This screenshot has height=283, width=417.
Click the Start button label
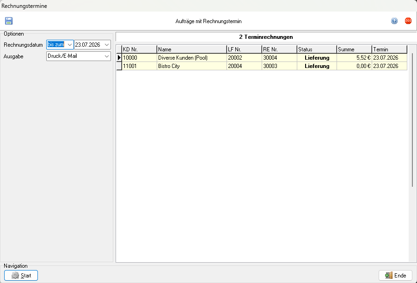pyautogui.click(x=26, y=276)
